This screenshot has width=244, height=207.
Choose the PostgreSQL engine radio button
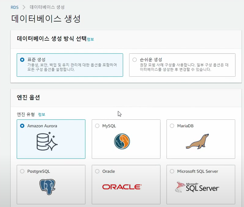22,171
